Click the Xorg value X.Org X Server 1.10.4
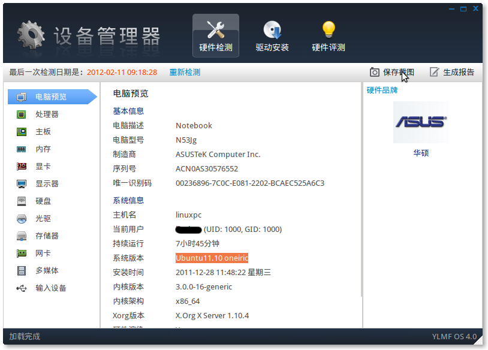The width and height of the screenshot is (488, 350). 212,316
